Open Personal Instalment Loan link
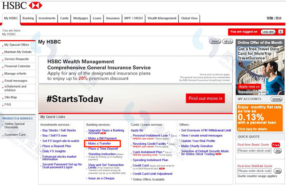 [150, 135]
